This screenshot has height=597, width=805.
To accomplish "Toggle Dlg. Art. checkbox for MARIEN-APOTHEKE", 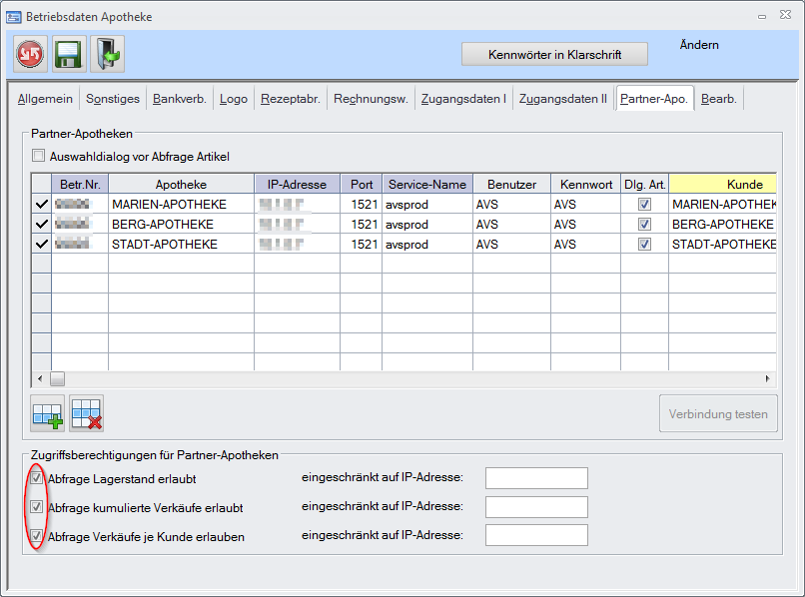I will click(x=644, y=204).
